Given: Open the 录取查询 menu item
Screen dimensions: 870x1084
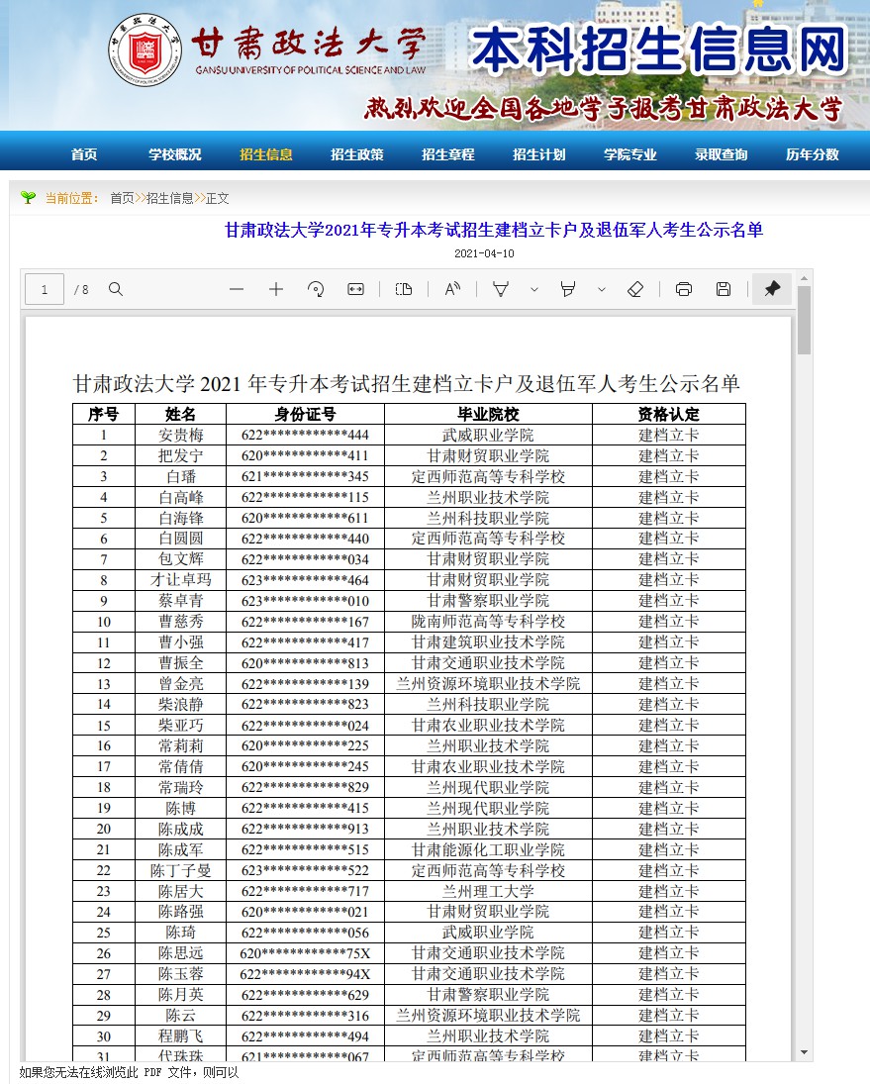Looking at the screenshot, I should (722, 154).
